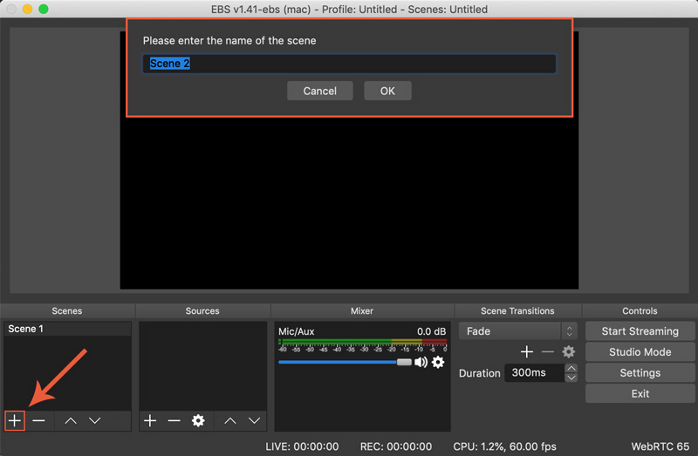Viewport: 698px width, 456px height.
Task: Open the Fade transition dropdown
Action: 517,331
